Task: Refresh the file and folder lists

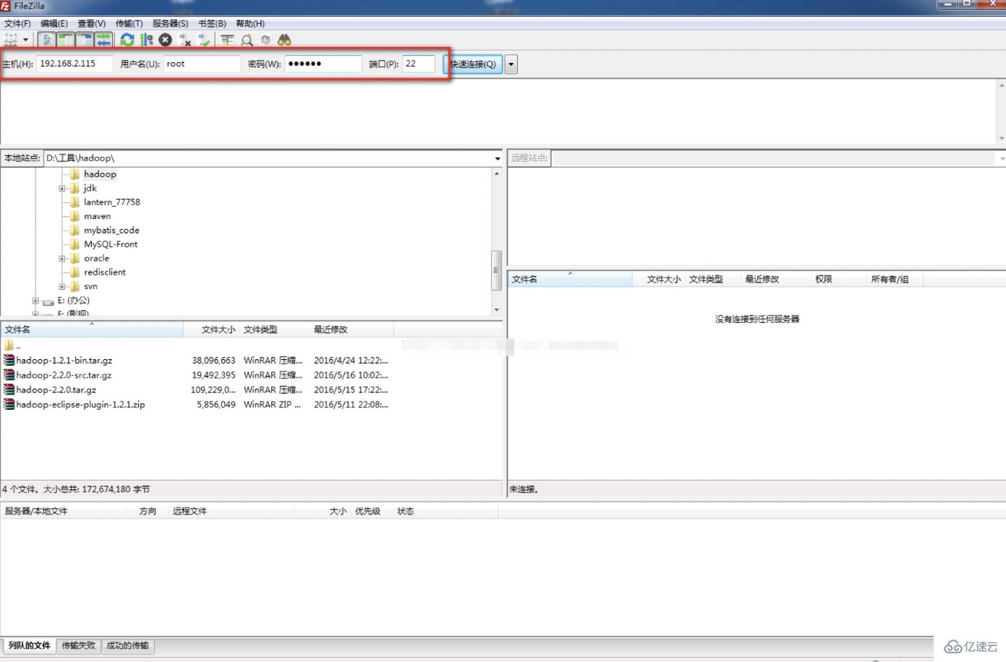Action: point(127,40)
